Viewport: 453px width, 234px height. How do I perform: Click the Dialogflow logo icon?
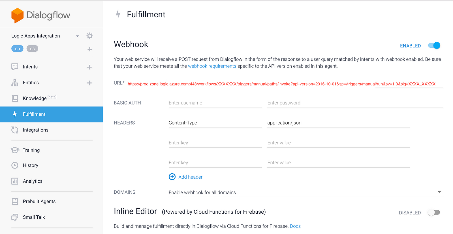point(17,15)
